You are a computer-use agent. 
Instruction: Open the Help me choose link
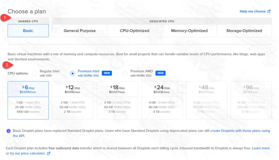pyautogui.click(x=253, y=11)
